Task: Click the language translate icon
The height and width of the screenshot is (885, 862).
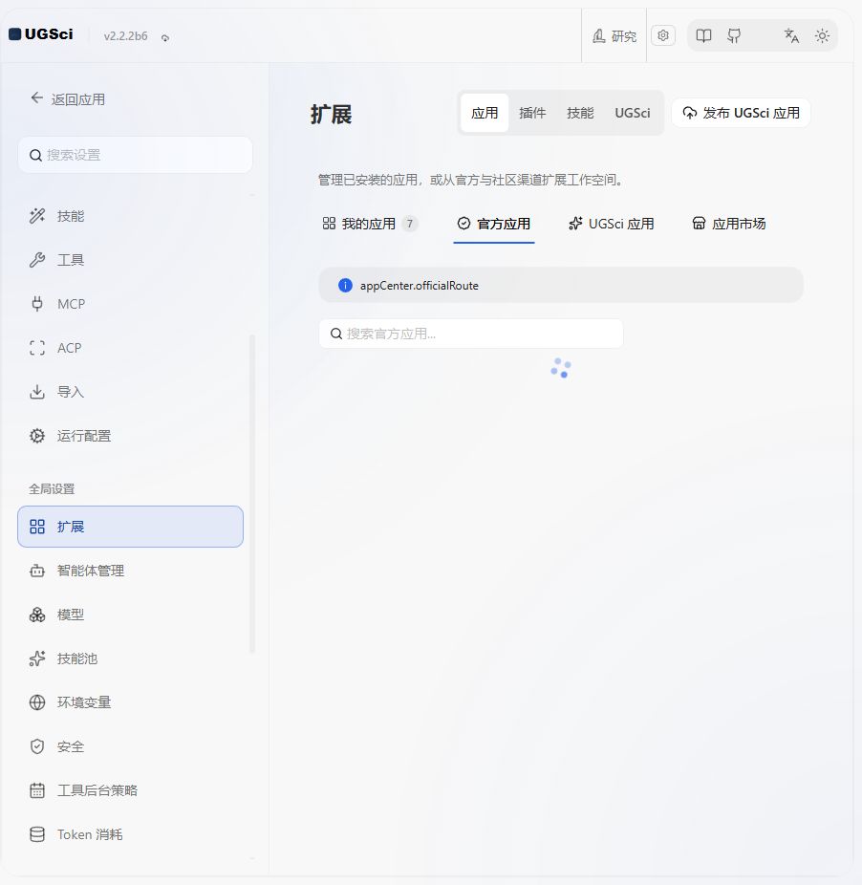Action: (x=791, y=35)
